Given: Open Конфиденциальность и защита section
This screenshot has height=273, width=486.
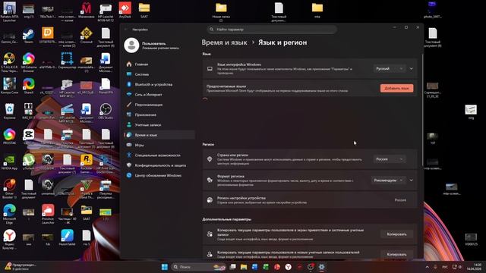Looking at the screenshot, I should (x=159, y=165).
